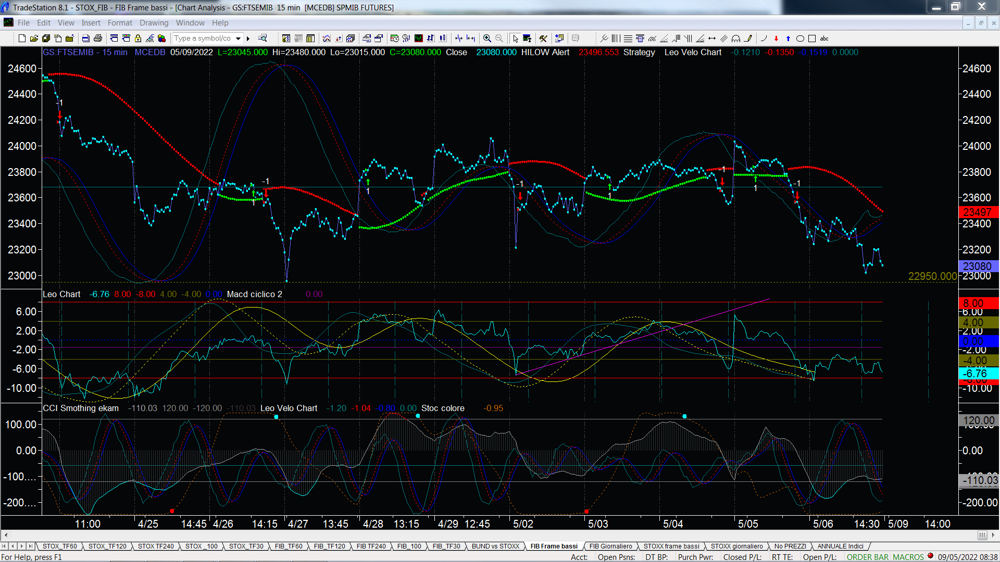Restore the inner chart window

(x=981, y=23)
